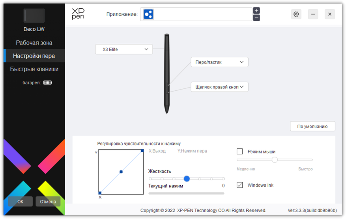The height and width of the screenshot is (219, 346).
Task: Click the Жесткость slider handle
Action: [187, 179]
